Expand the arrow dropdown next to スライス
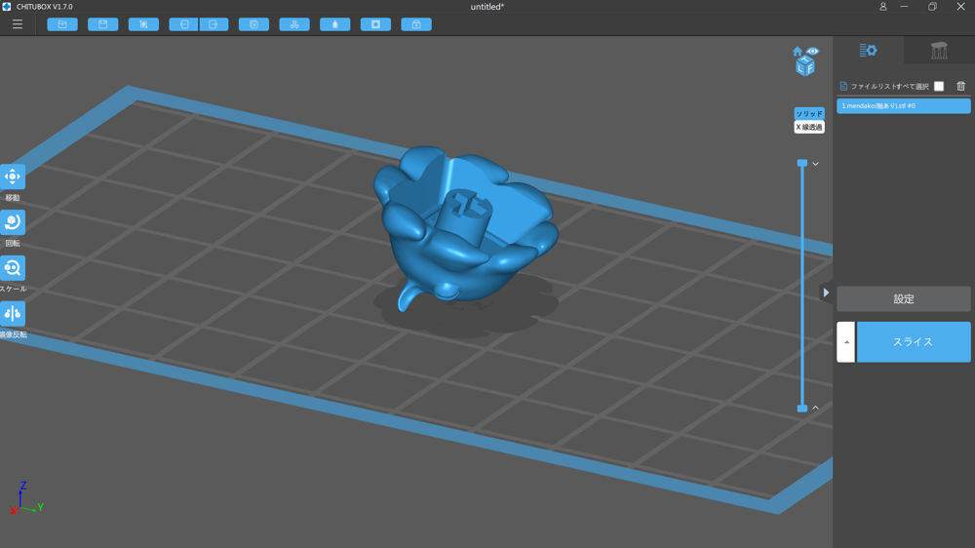Screen dimensions: 975x548 point(845,341)
